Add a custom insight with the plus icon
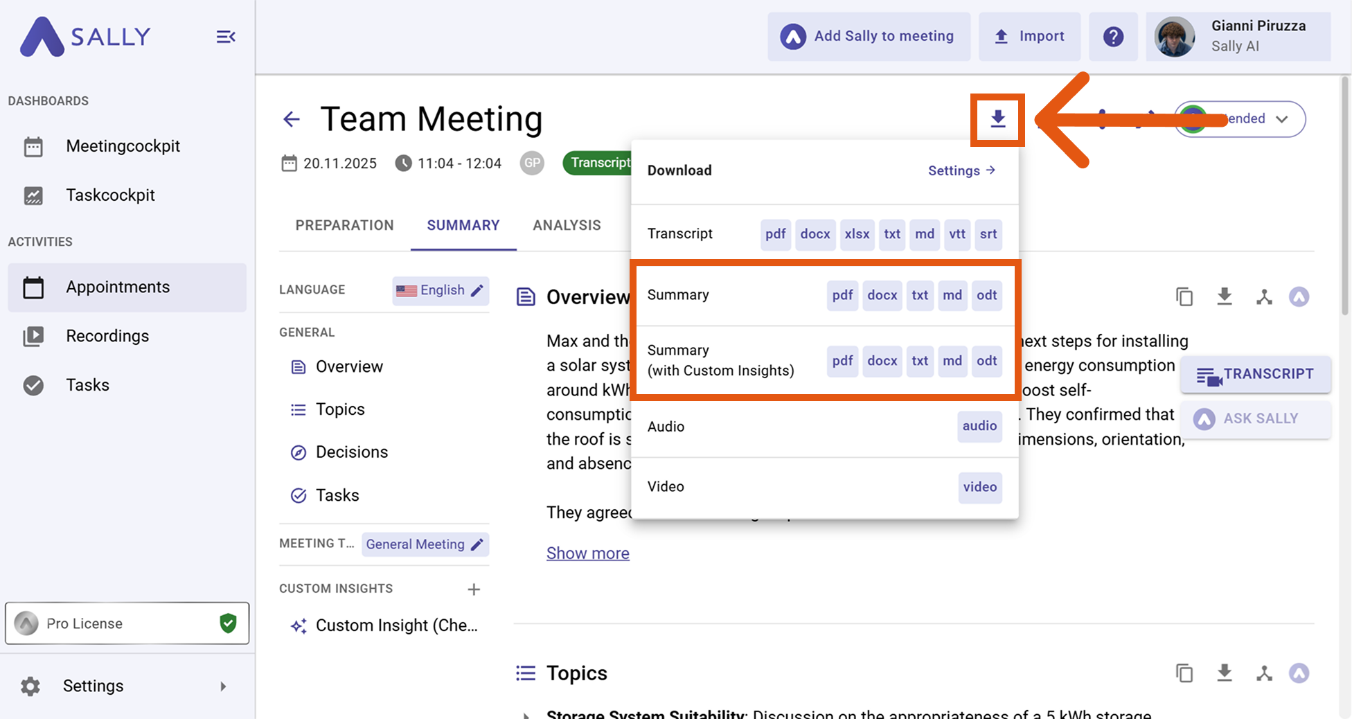The width and height of the screenshot is (1352, 719). coord(474,589)
